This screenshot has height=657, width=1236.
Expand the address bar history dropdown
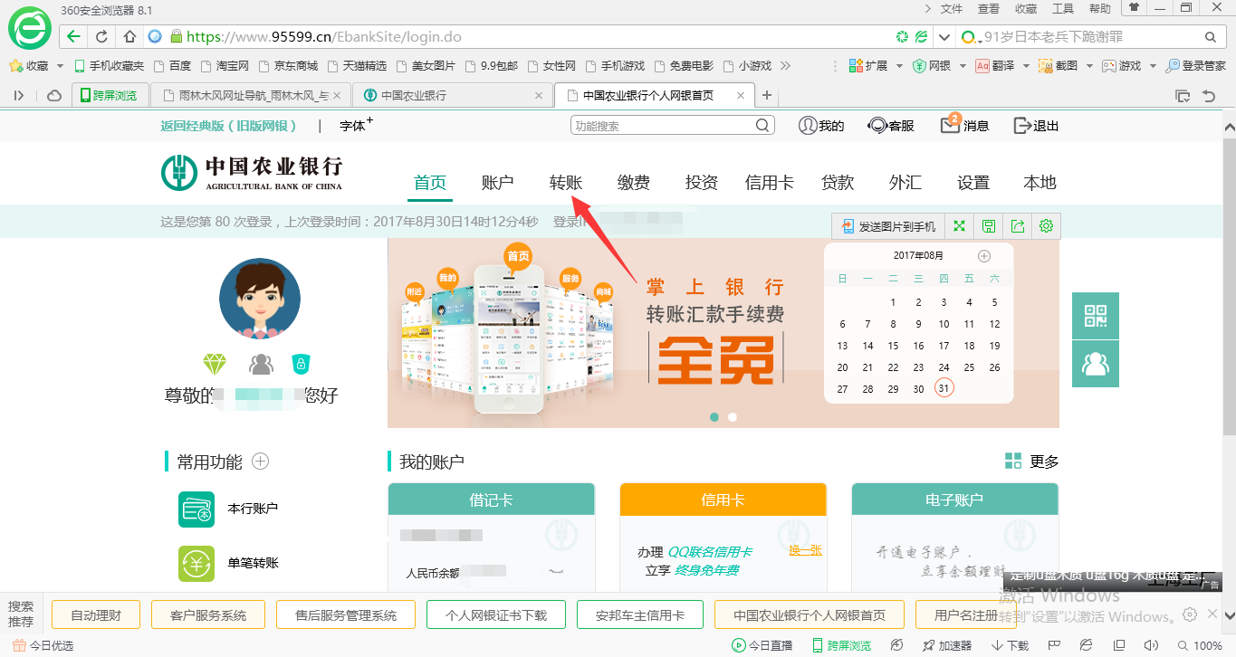tap(944, 37)
